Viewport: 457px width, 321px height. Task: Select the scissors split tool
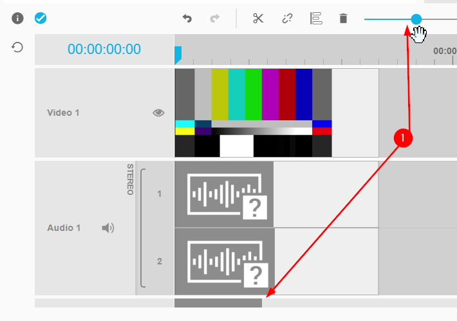258,18
